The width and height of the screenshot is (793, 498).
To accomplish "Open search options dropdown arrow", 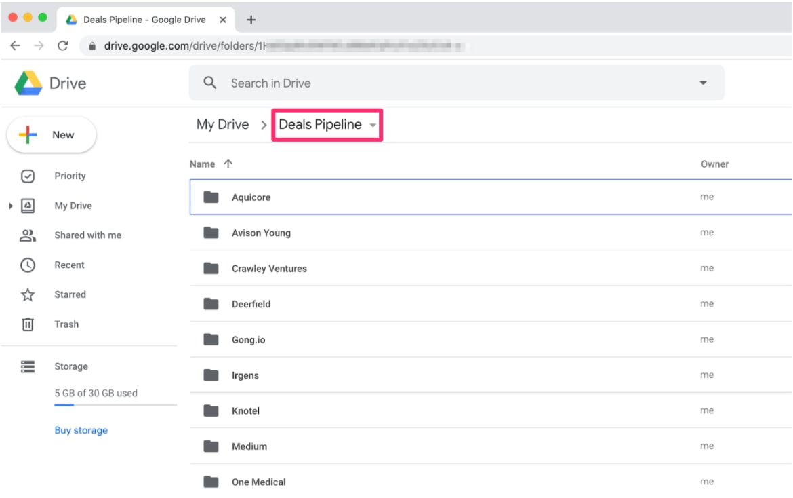I will [x=703, y=83].
